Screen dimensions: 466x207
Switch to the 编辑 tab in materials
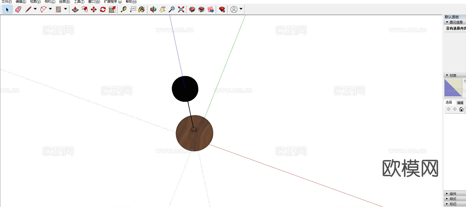point(460,103)
